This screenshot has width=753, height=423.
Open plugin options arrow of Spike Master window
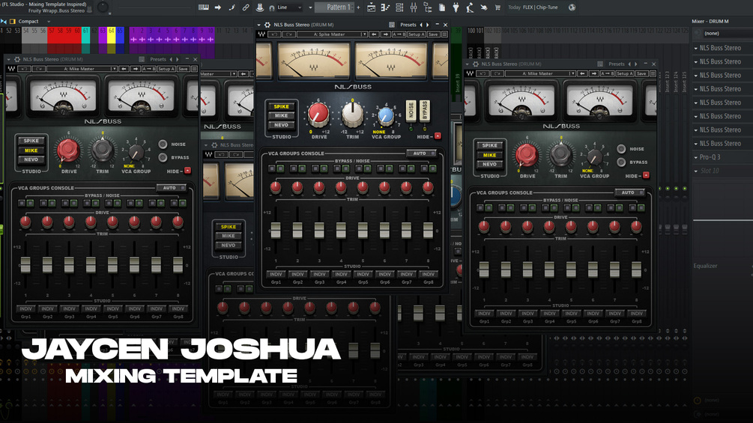(259, 25)
